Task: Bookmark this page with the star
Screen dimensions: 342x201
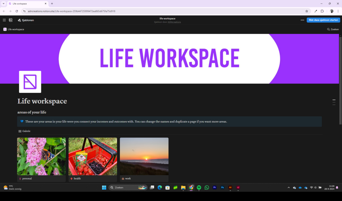Action: (x=307, y=11)
